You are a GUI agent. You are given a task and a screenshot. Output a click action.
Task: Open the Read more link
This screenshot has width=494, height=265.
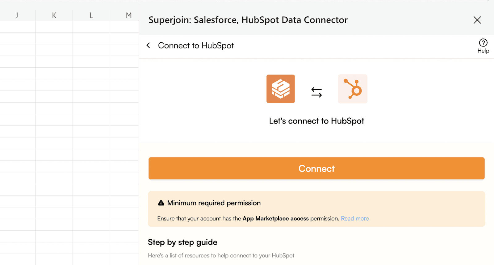click(355, 218)
